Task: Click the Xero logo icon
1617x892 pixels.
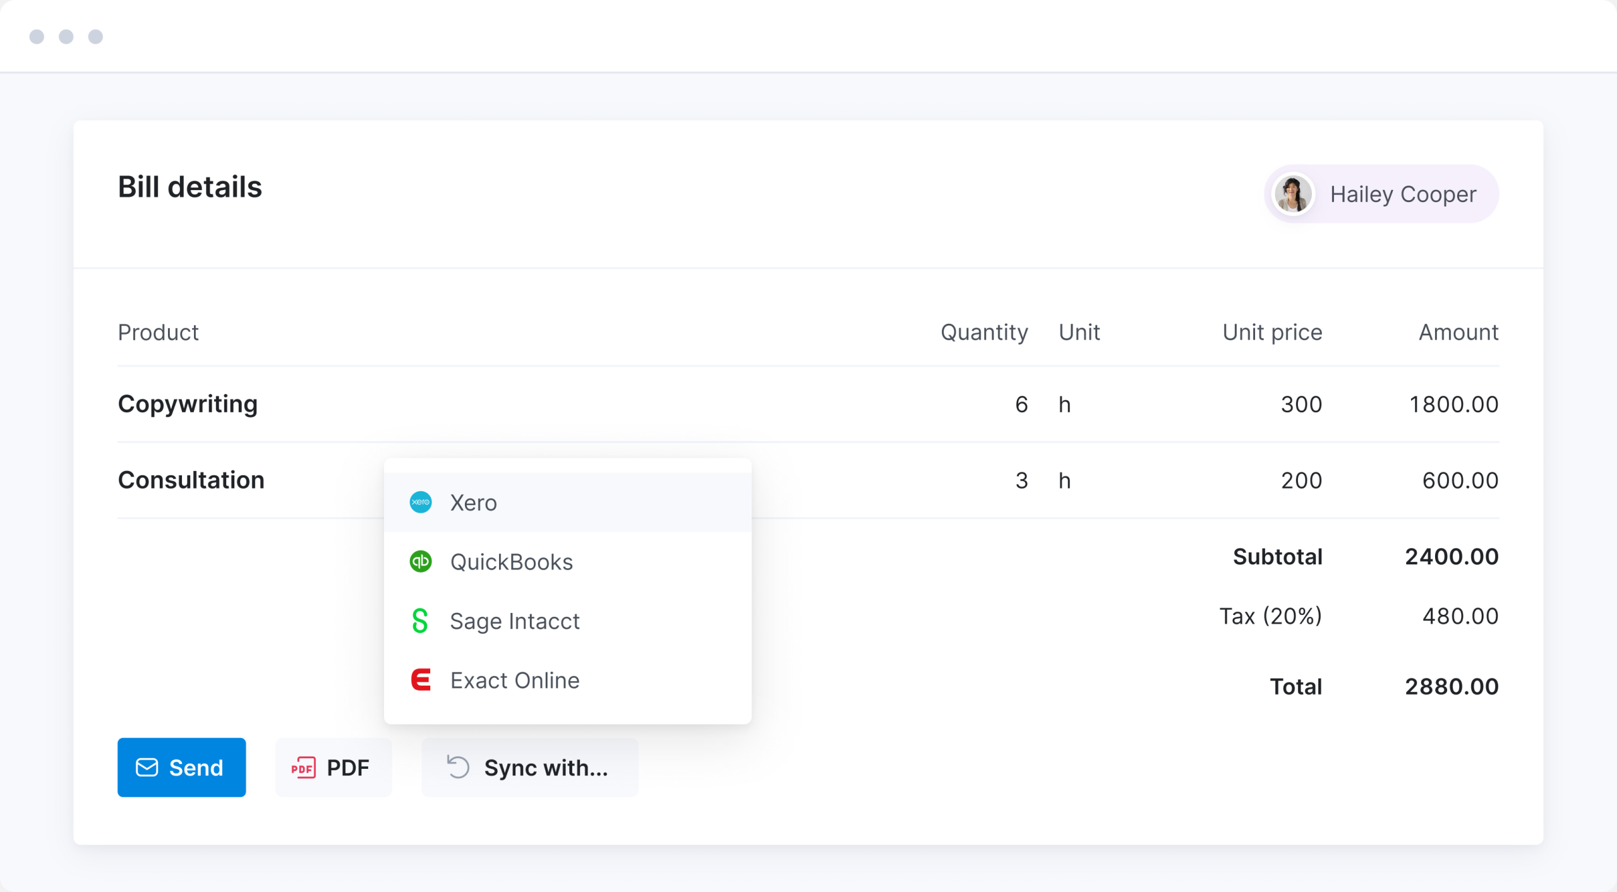Action: coord(421,502)
